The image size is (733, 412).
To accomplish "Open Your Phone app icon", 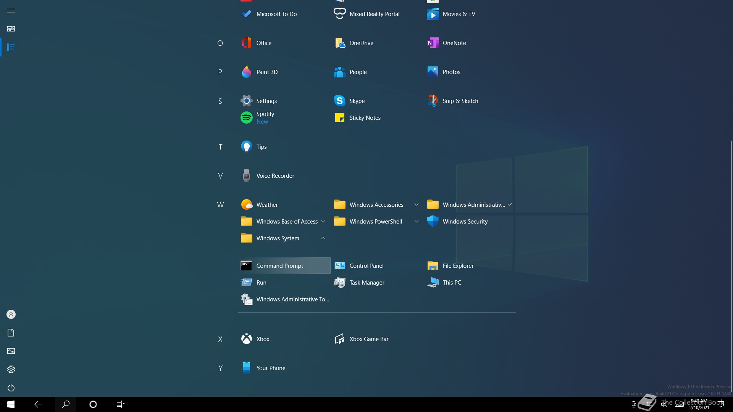I will (x=247, y=368).
